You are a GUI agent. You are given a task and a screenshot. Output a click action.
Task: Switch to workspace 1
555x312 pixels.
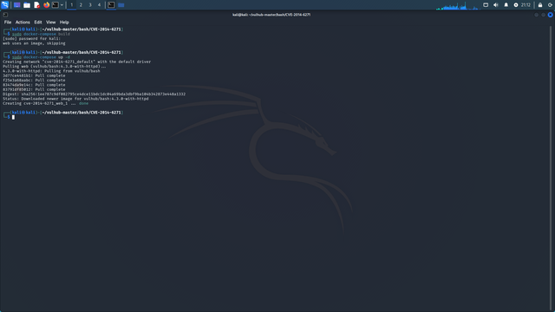[x=71, y=5]
